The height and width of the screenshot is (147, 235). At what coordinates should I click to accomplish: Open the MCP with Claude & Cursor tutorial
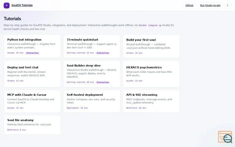pyautogui.click(x=32, y=101)
